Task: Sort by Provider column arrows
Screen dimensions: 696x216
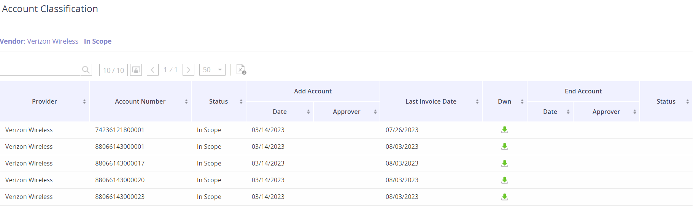Action: [84, 102]
